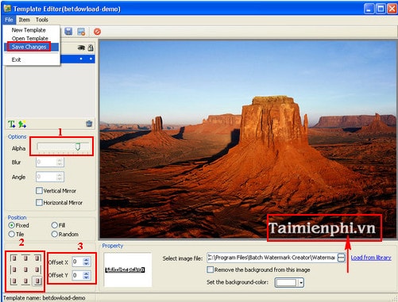The width and height of the screenshot is (398, 302).
Task: Open the background-color dropdown arrow
Action: click(x=301, y=283)
